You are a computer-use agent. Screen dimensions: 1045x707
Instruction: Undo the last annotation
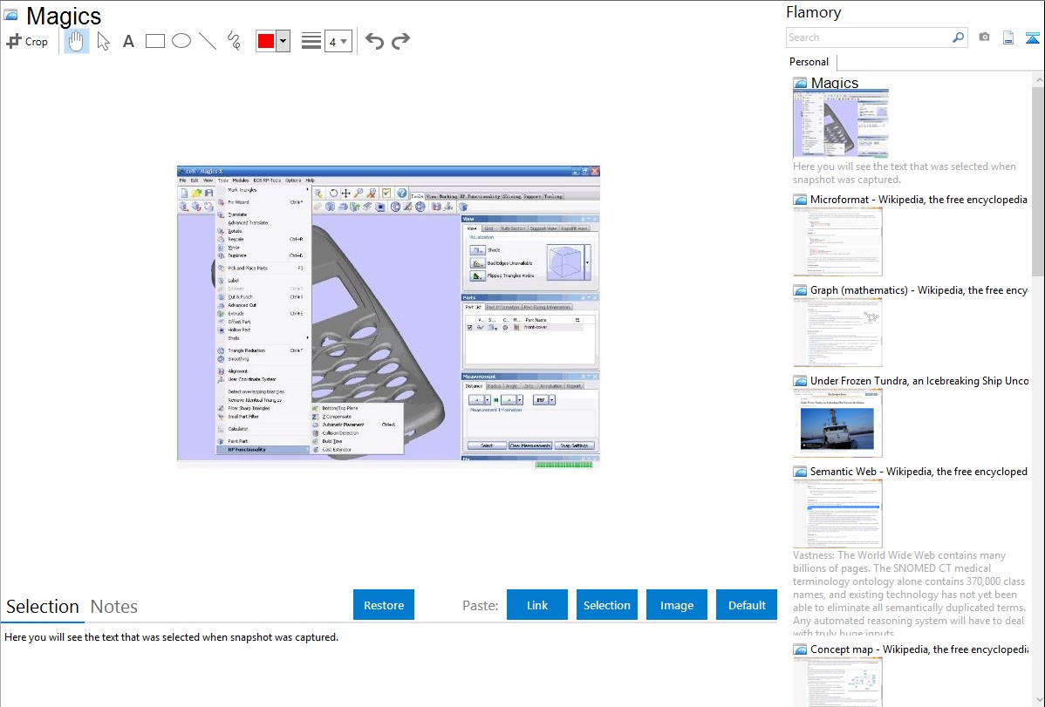tap(374, 41)
